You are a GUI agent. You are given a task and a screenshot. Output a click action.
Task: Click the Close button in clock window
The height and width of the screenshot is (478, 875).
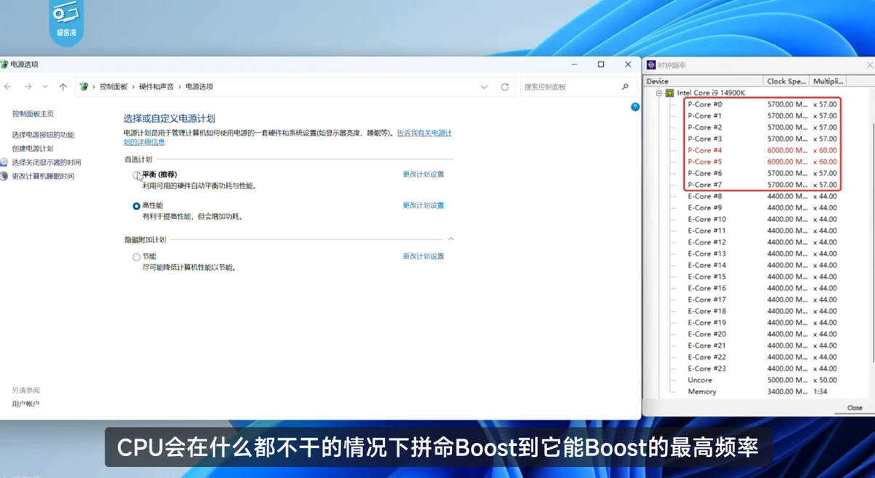(855, 407)
